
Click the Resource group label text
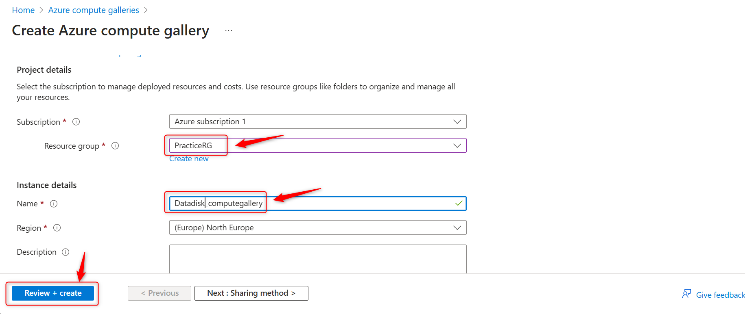click(x=72, y=146)
